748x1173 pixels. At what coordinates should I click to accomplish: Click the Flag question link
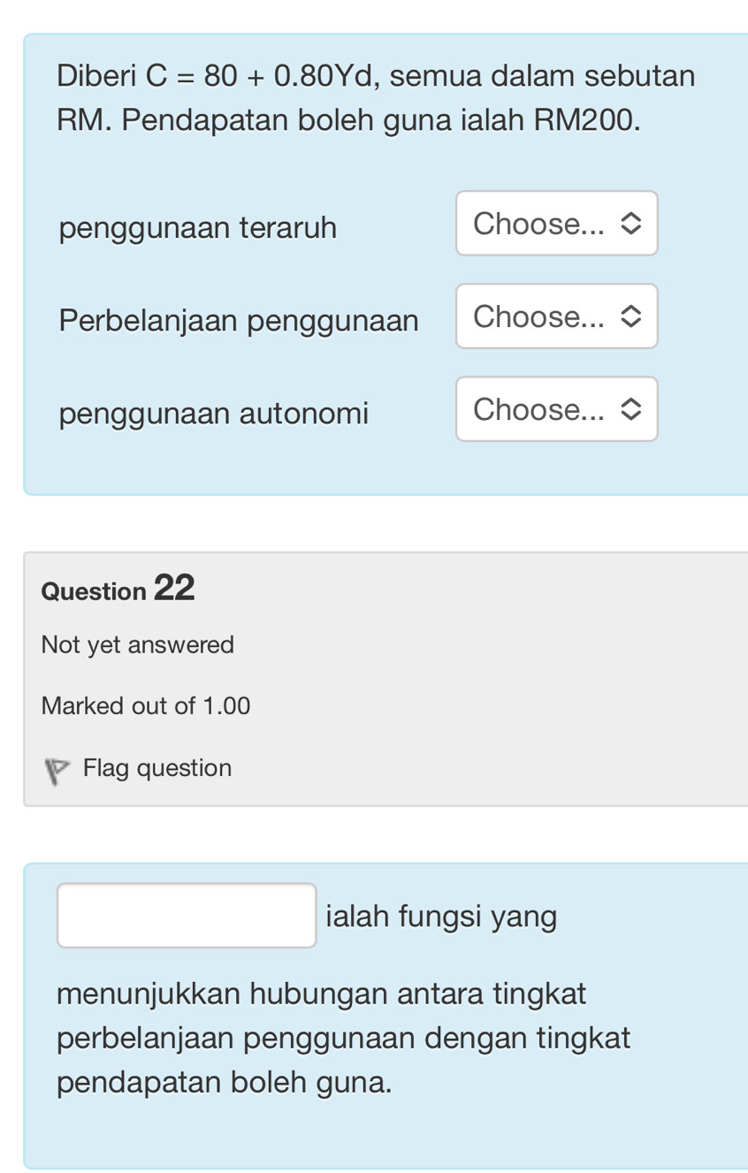pos(157,768)
